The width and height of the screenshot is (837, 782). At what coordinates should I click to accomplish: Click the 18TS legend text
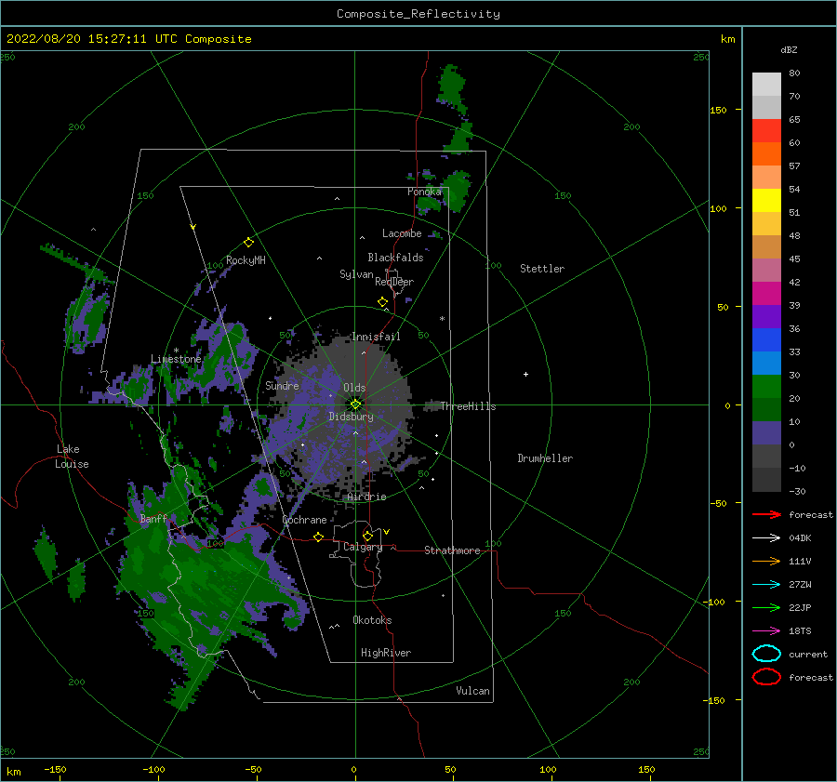[800, 631]
